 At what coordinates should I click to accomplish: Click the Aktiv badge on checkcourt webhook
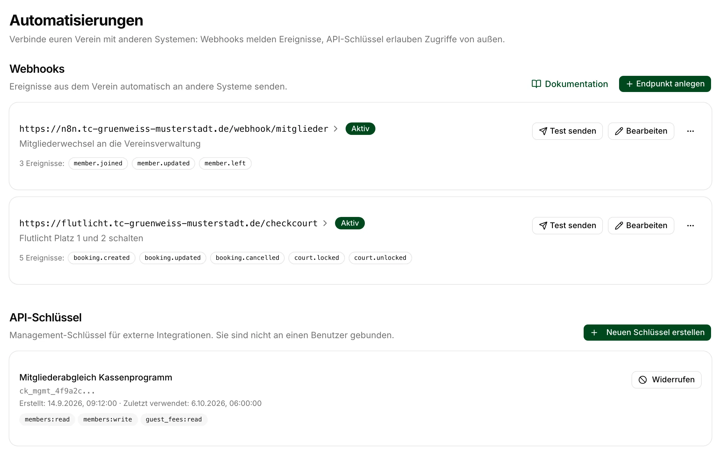pyautogui.click(x=350, y=223)
